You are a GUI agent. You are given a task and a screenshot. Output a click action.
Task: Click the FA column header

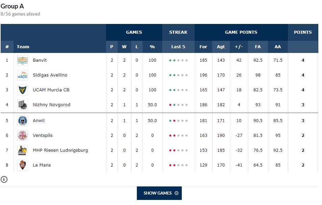[258, 47]
